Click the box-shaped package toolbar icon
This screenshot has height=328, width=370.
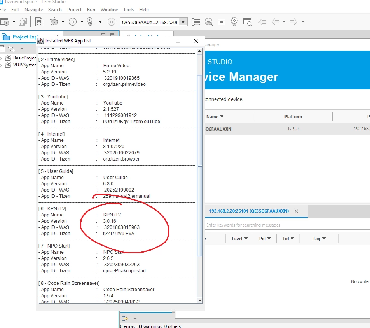221,22
